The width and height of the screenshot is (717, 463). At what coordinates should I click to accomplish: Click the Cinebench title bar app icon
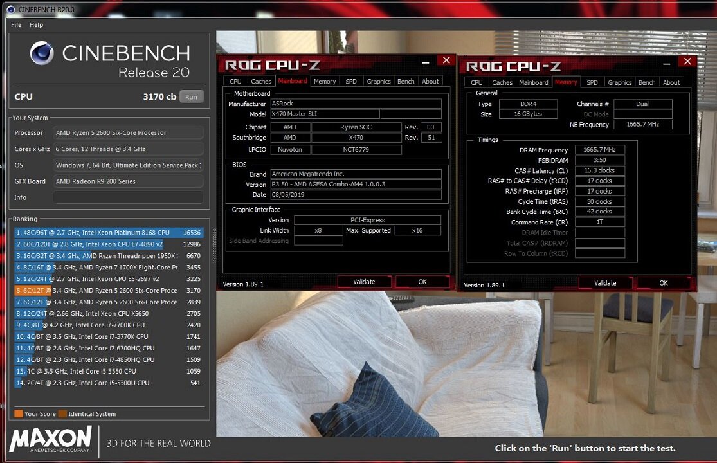[x=10, y=9]
